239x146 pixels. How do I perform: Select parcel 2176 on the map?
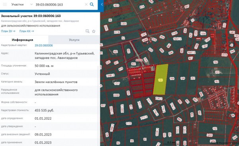pyautogui.click(x=117, y=32)
